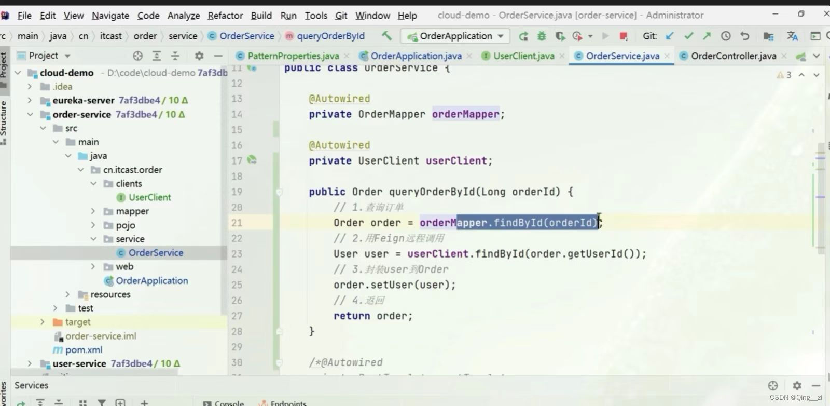Select UserClient in the project tree
The width and height of the screenshot is (830, 406).
(149, 197)
